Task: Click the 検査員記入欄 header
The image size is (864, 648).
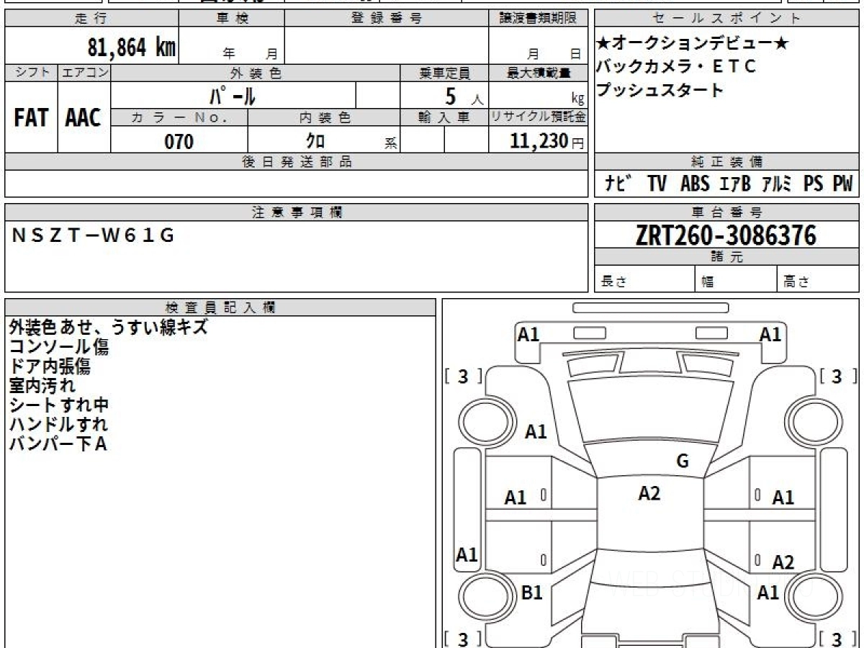Action: pyautogui.click(x=220, y=307)
